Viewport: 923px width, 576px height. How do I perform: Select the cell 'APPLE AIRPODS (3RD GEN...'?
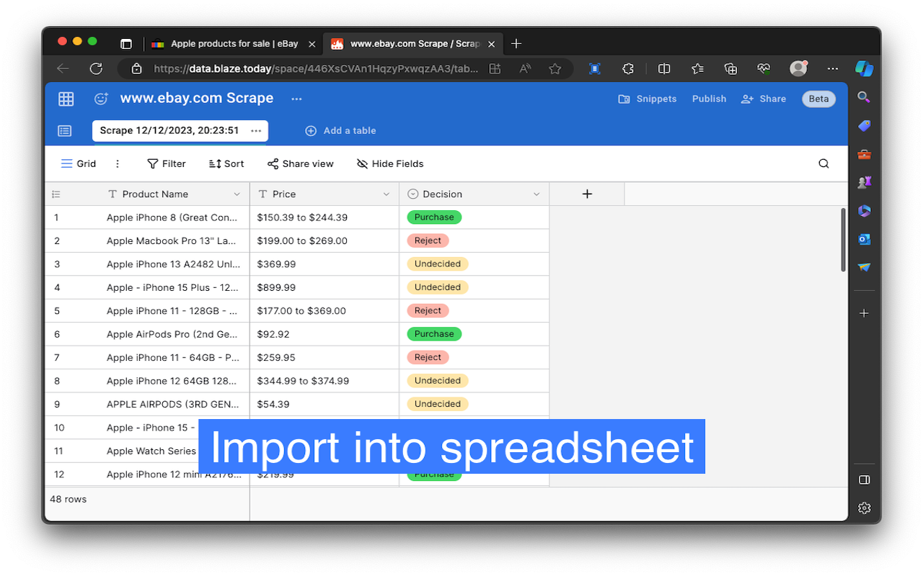pyautogui.click(x=172, y=404)
